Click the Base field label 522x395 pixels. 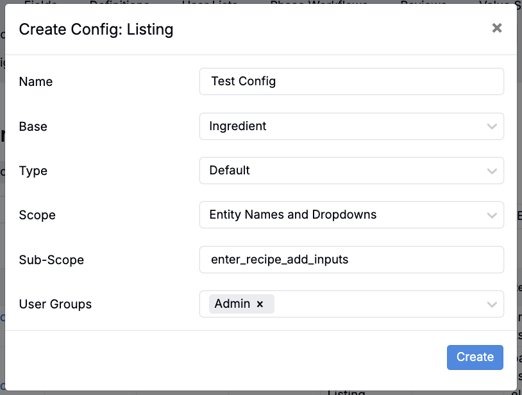point(33,126)
